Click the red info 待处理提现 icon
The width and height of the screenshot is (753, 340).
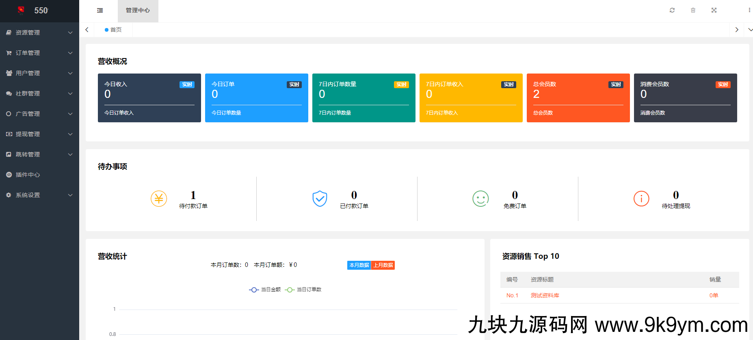click(x=641, y=199)
